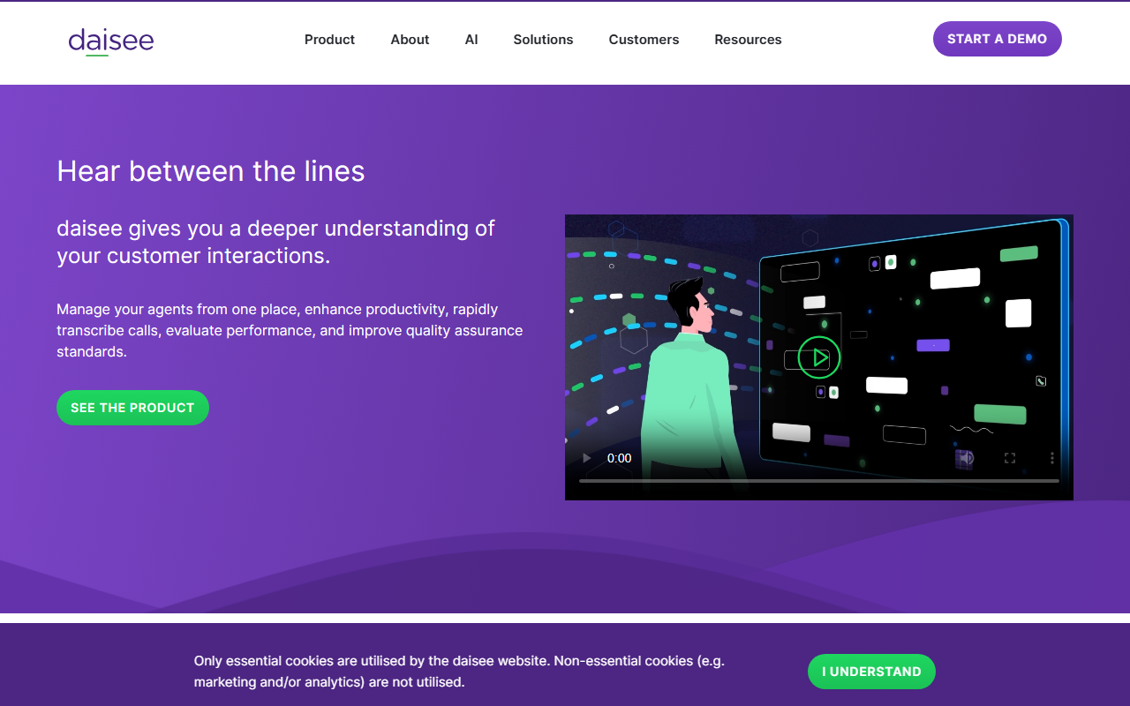Open the Resources menu
The image size is (1130, 706).
point(748,40)
